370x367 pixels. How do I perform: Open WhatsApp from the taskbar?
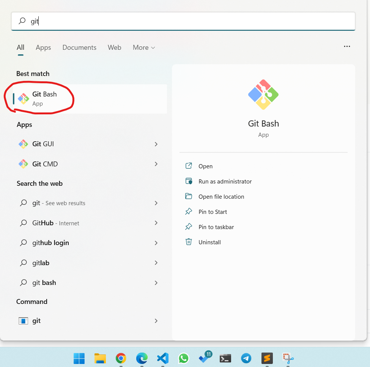(184, 358)
